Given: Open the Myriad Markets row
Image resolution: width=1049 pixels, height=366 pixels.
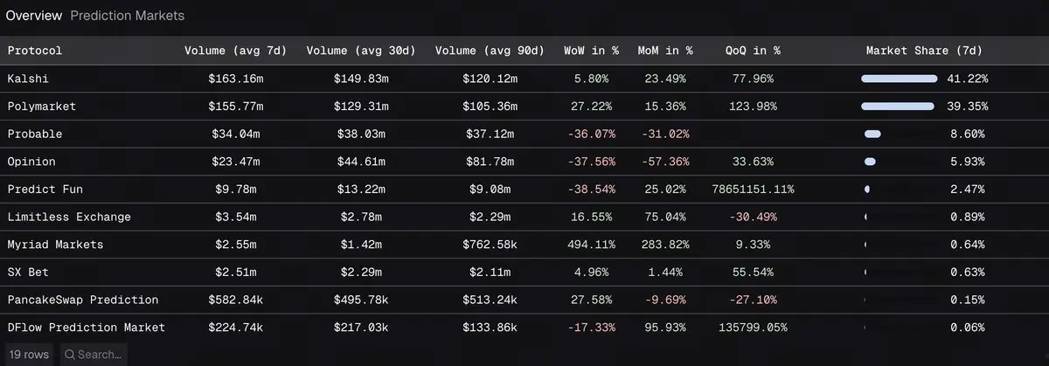Looking at the screenshot, I should [55, 245].
